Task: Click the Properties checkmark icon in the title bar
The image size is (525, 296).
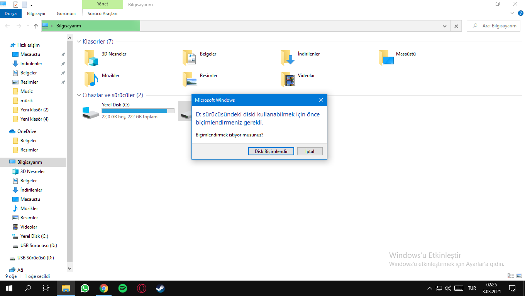Action: 16,5
